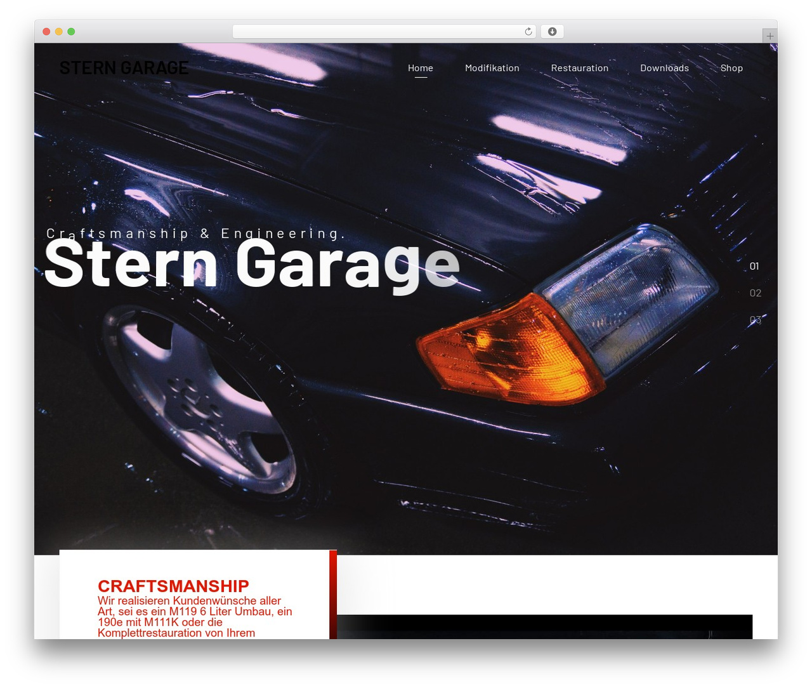
Task: Click the large Stern Garage hero title
Action: 252,265
